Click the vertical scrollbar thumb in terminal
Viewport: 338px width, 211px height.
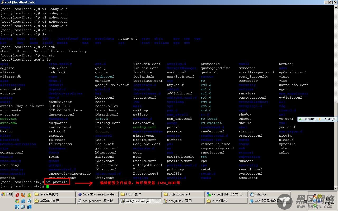click(336, 145)
